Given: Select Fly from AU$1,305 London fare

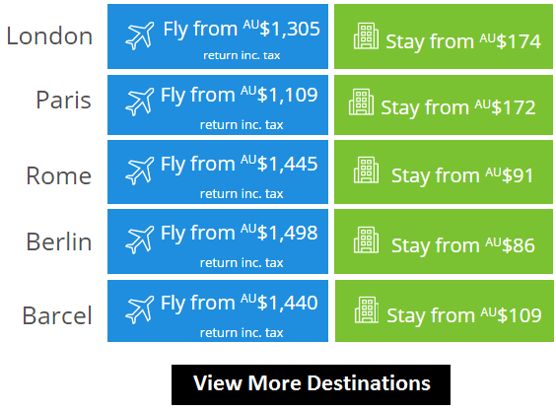Looking at the screenshot, I should [x=218, y=36].
